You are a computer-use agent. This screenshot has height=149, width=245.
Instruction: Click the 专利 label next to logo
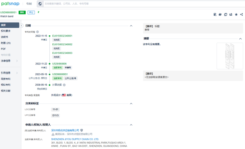point(29,4)
